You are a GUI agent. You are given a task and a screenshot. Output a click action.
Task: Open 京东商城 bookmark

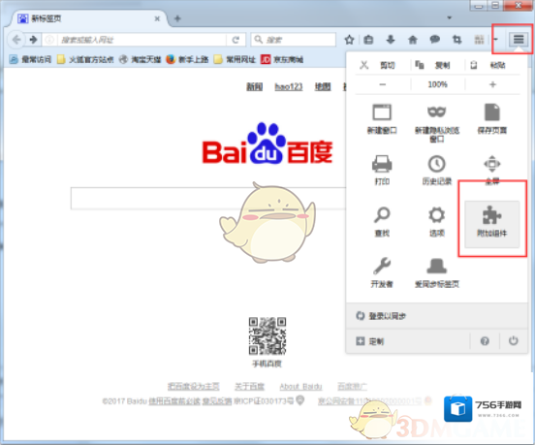click(282, 60)
